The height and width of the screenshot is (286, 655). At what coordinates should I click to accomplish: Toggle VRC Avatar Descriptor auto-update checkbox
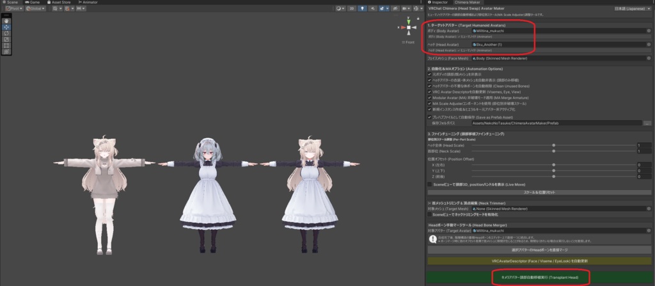pos(429,91)
